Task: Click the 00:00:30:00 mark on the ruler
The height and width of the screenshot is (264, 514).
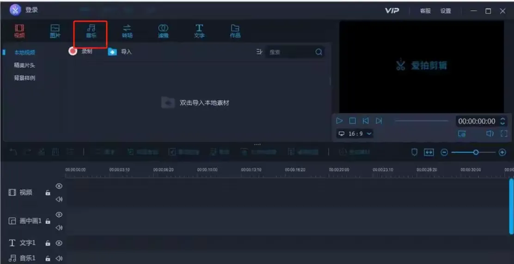Action: point(471,170)
